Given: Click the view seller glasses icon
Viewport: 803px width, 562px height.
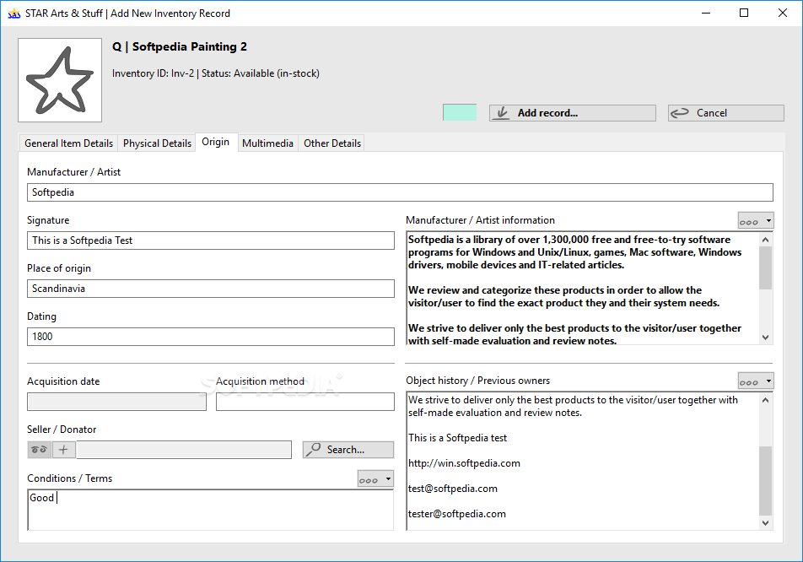Looking at the screenshot, I should coord(39,450).
